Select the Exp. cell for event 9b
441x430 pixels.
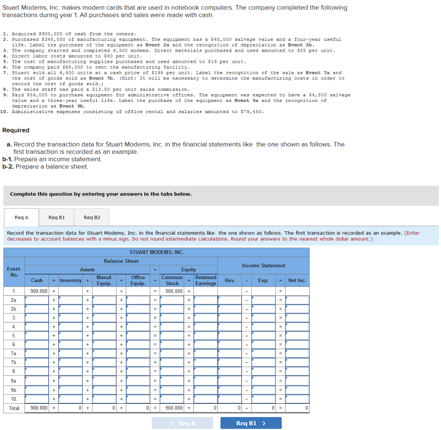pos(264,390)
